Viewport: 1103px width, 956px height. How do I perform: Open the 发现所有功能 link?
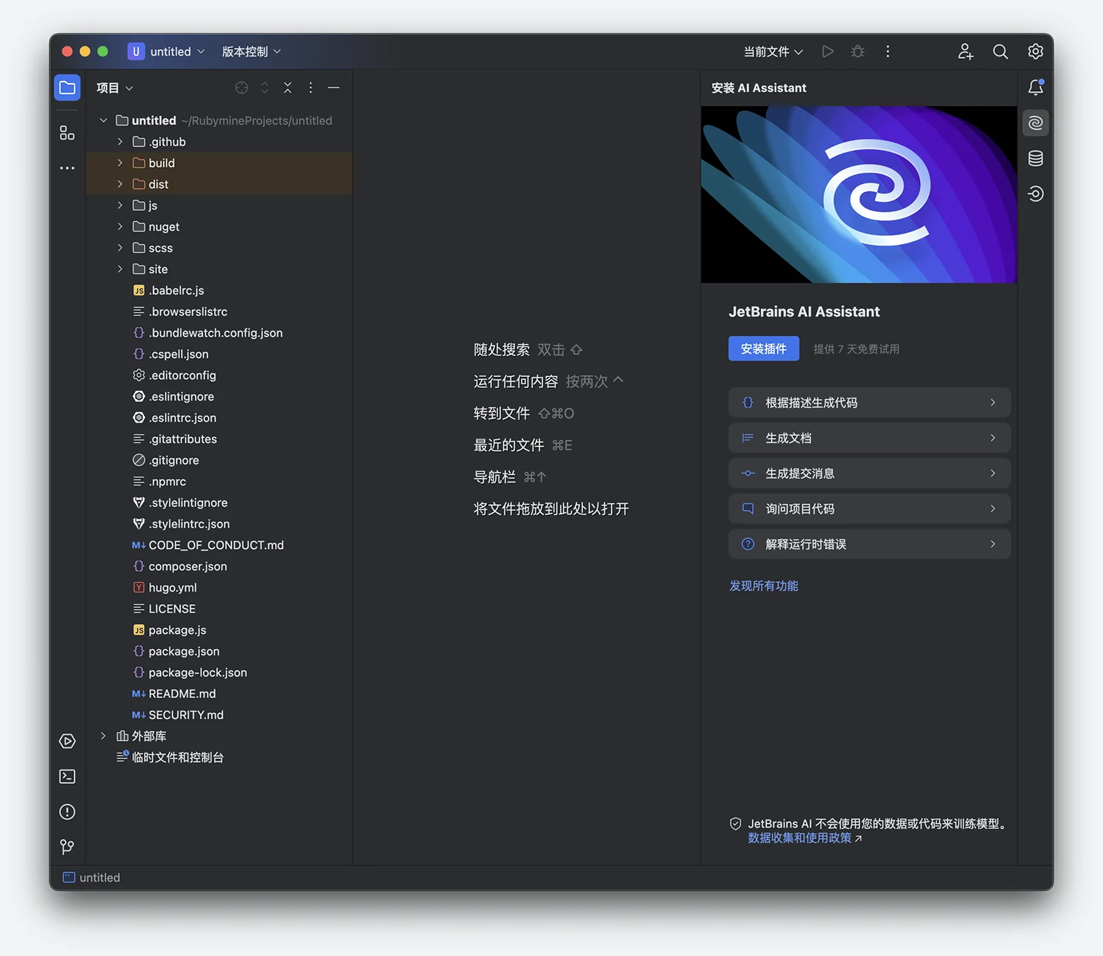pyautogui.click(x=763, y=586)
